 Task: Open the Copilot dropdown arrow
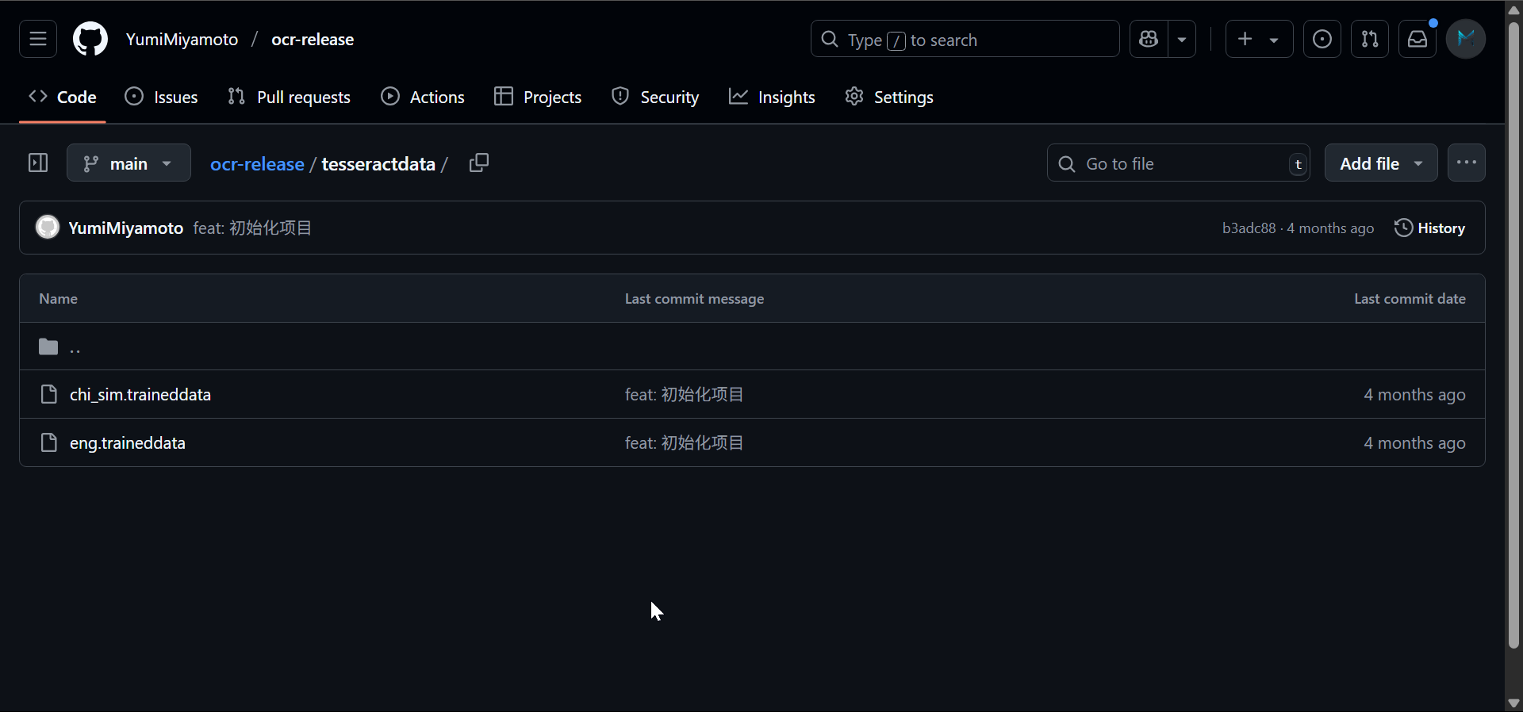point(1182,39)
